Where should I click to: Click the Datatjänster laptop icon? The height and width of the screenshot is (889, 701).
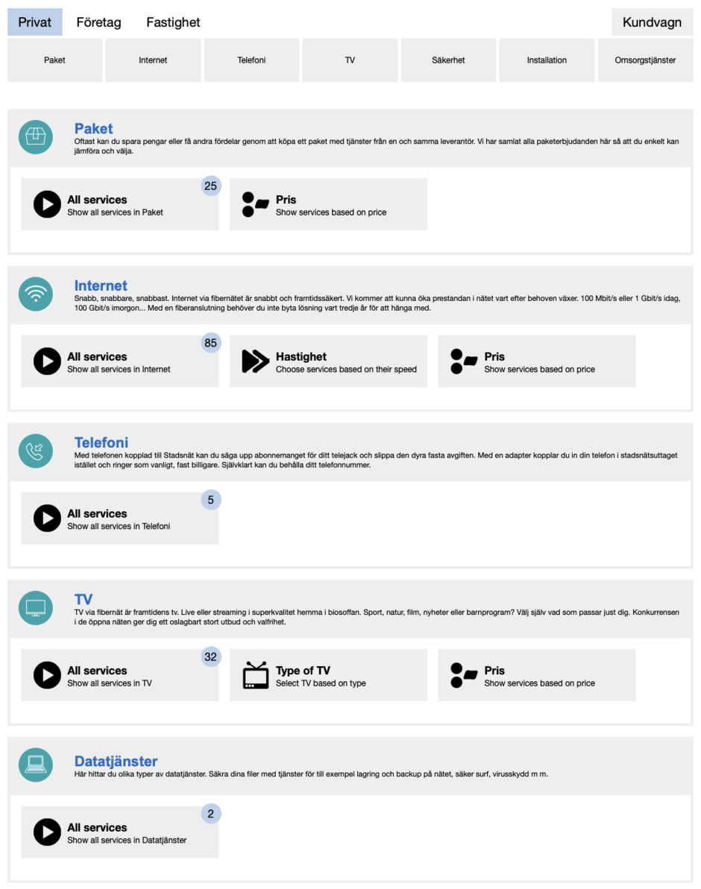pyautogui.click(x=36, y=765)
